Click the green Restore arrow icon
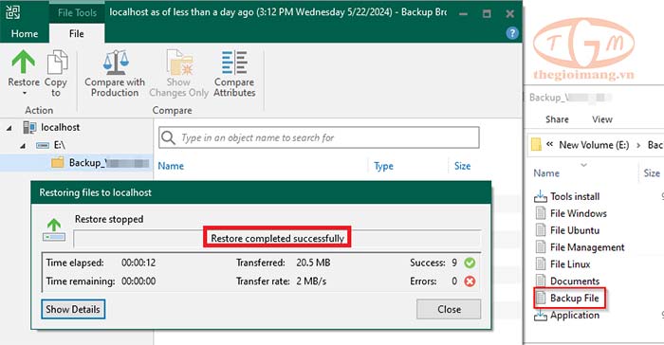The height and width of the screenshot is (345, 664). click(24, 62)
